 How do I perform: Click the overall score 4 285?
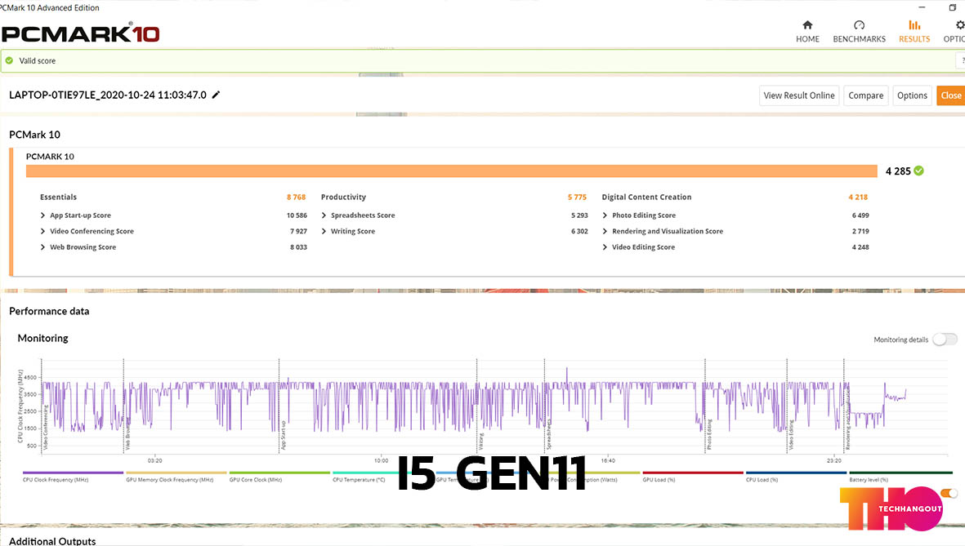tap(898, 171)
